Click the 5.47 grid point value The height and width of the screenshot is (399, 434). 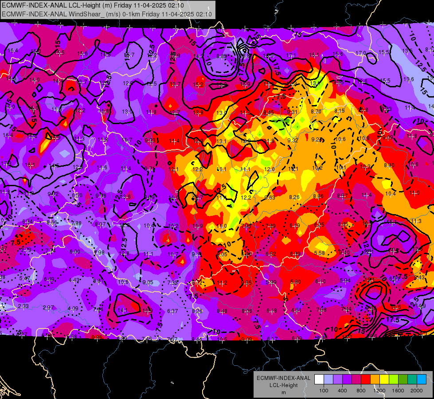25,278
